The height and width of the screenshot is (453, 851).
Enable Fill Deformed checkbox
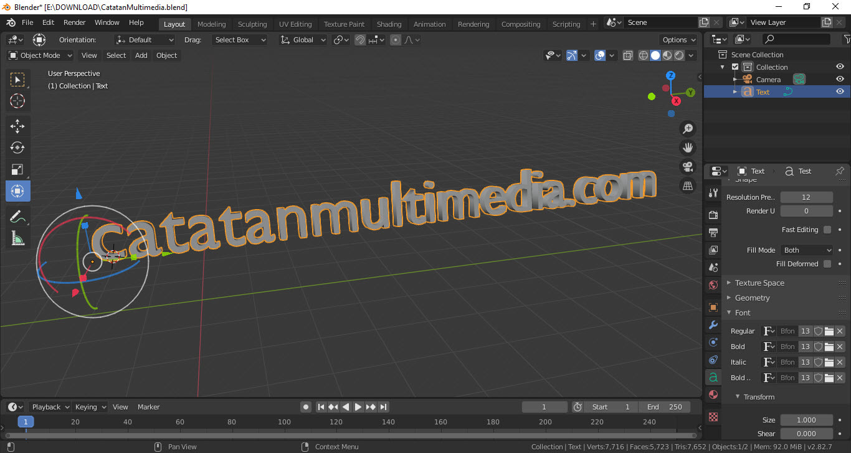[x=827, y=264]
